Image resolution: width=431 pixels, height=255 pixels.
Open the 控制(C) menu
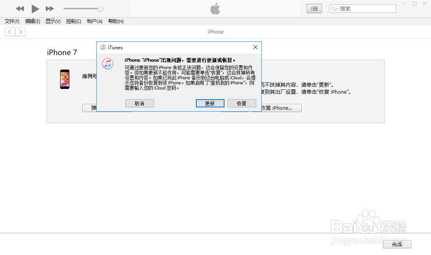74,21
